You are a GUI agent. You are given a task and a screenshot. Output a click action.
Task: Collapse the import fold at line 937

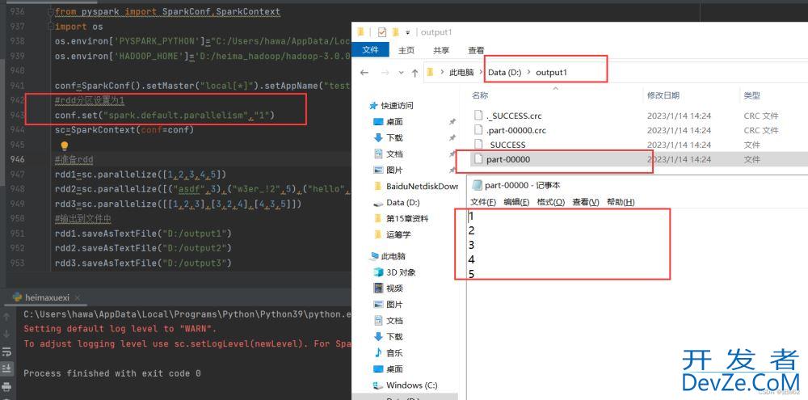coord(50,27)
